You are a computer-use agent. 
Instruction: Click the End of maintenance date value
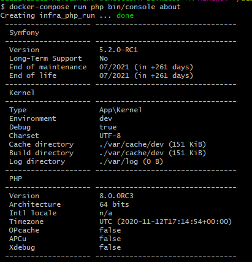pyautogui.click(x=147, y=67)
